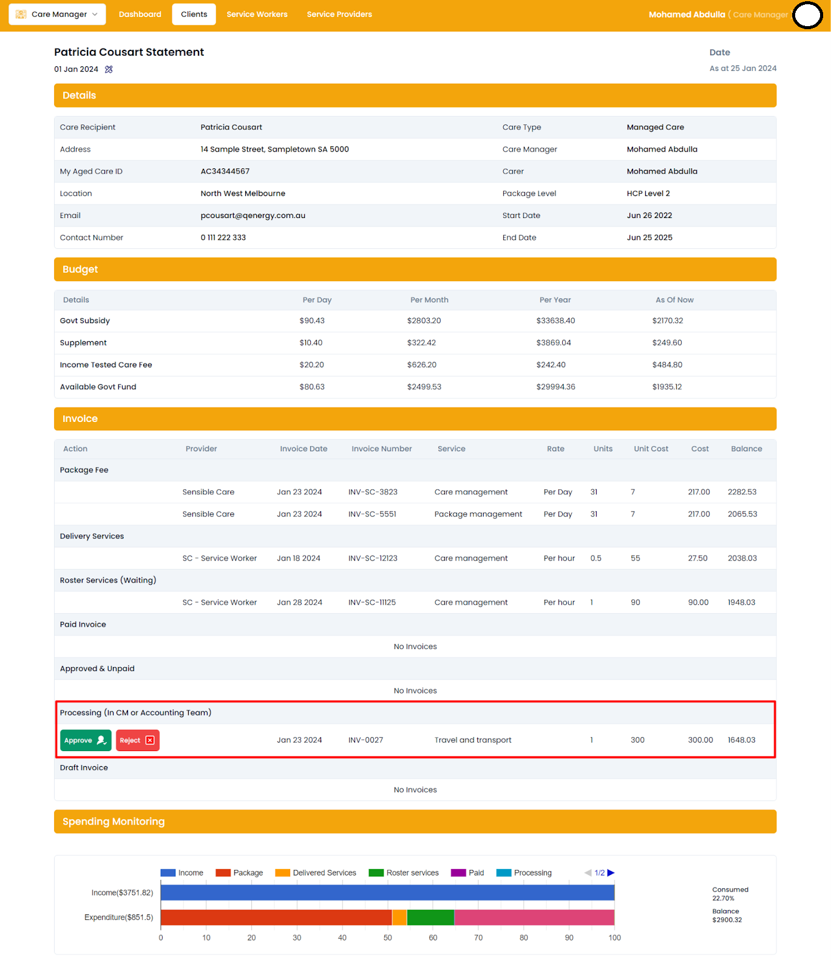This screenshot has height=963, width=831.
Task: Click the Care Manager role icon in header
Action: point(21,14)
